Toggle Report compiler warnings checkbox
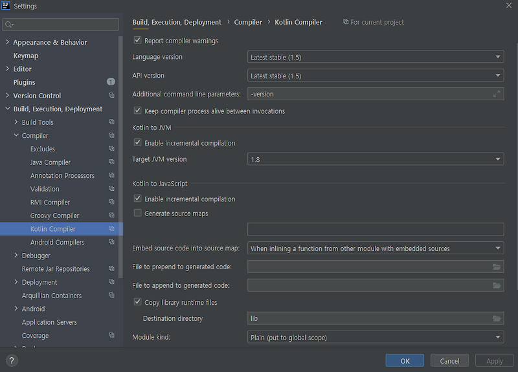The height and width of the screenshot is (372, 518). [137, 40]
